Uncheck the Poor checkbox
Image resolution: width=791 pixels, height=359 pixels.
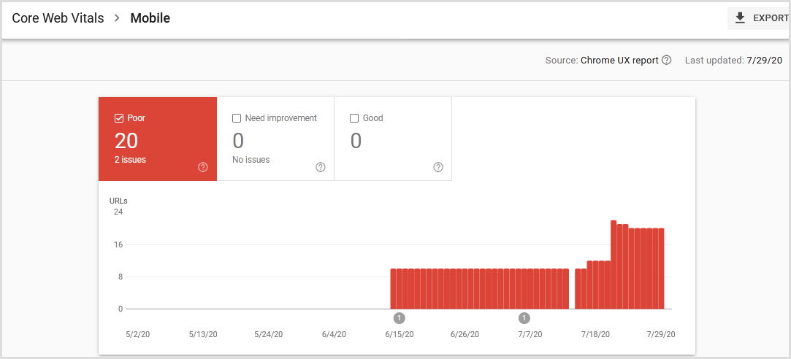(x=119, y=118)
